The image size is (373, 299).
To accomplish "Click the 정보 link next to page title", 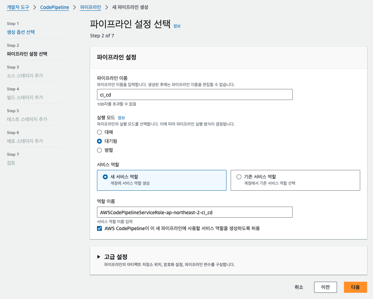I will pyautogui.click(x=177, y=26).
